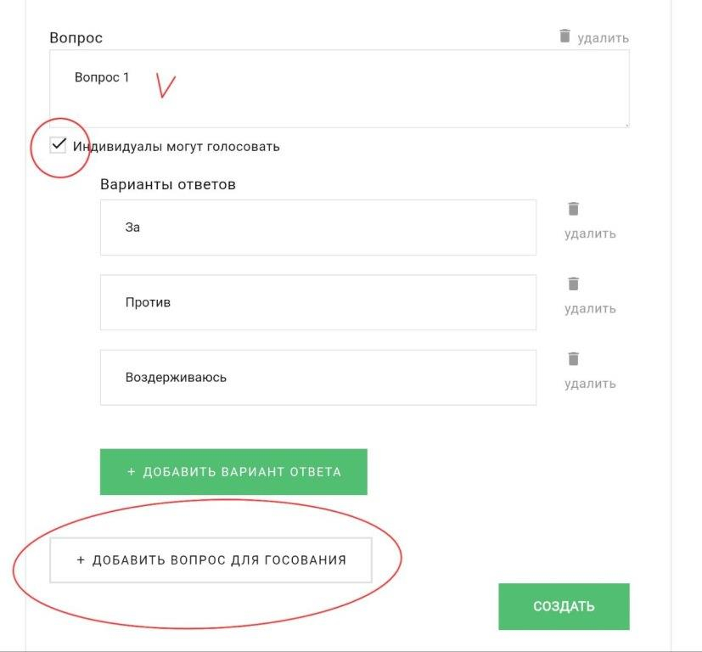Click the "Вопрос" label above the text area
The image size is (702, 652).
[x=76, y=38]
